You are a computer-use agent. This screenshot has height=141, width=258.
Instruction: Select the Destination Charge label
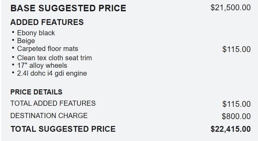pyautogui.click(x=49, y=116)
